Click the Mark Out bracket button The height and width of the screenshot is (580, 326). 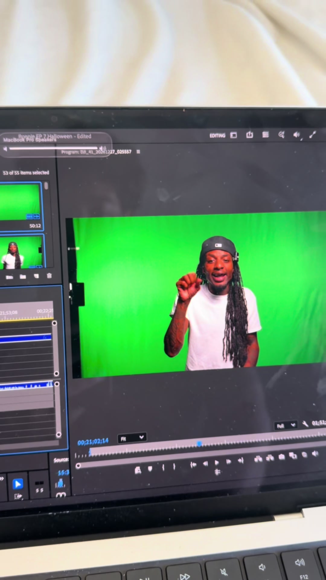[x=174, y=467]
